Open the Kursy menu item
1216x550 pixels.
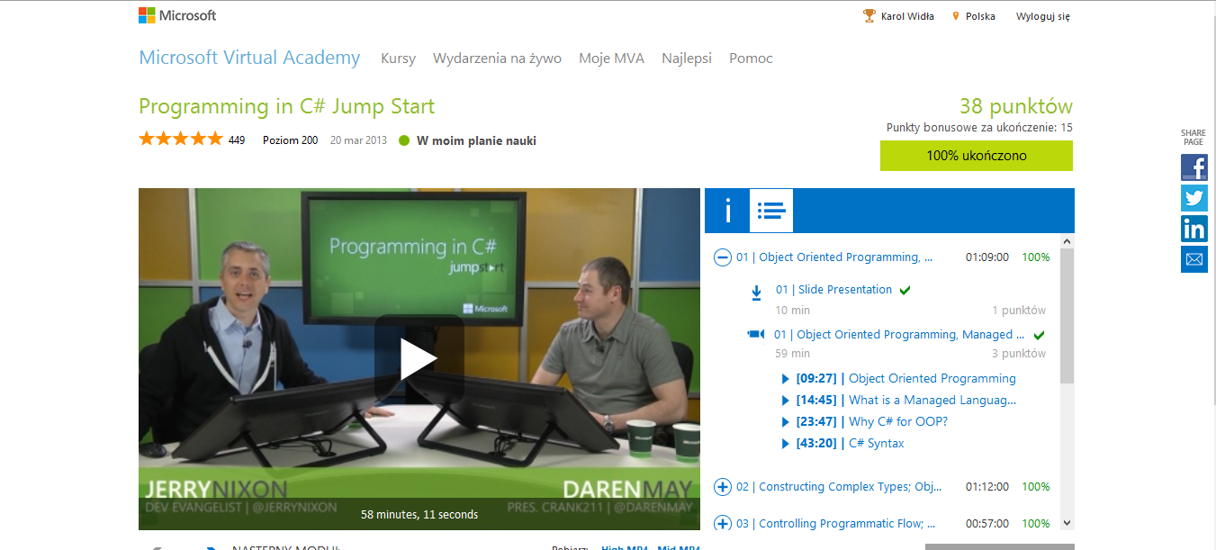pyautogui.click(x=398, y=59)
